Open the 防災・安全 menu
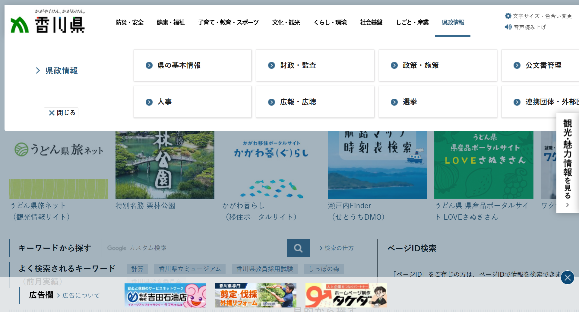 point(129,23)
